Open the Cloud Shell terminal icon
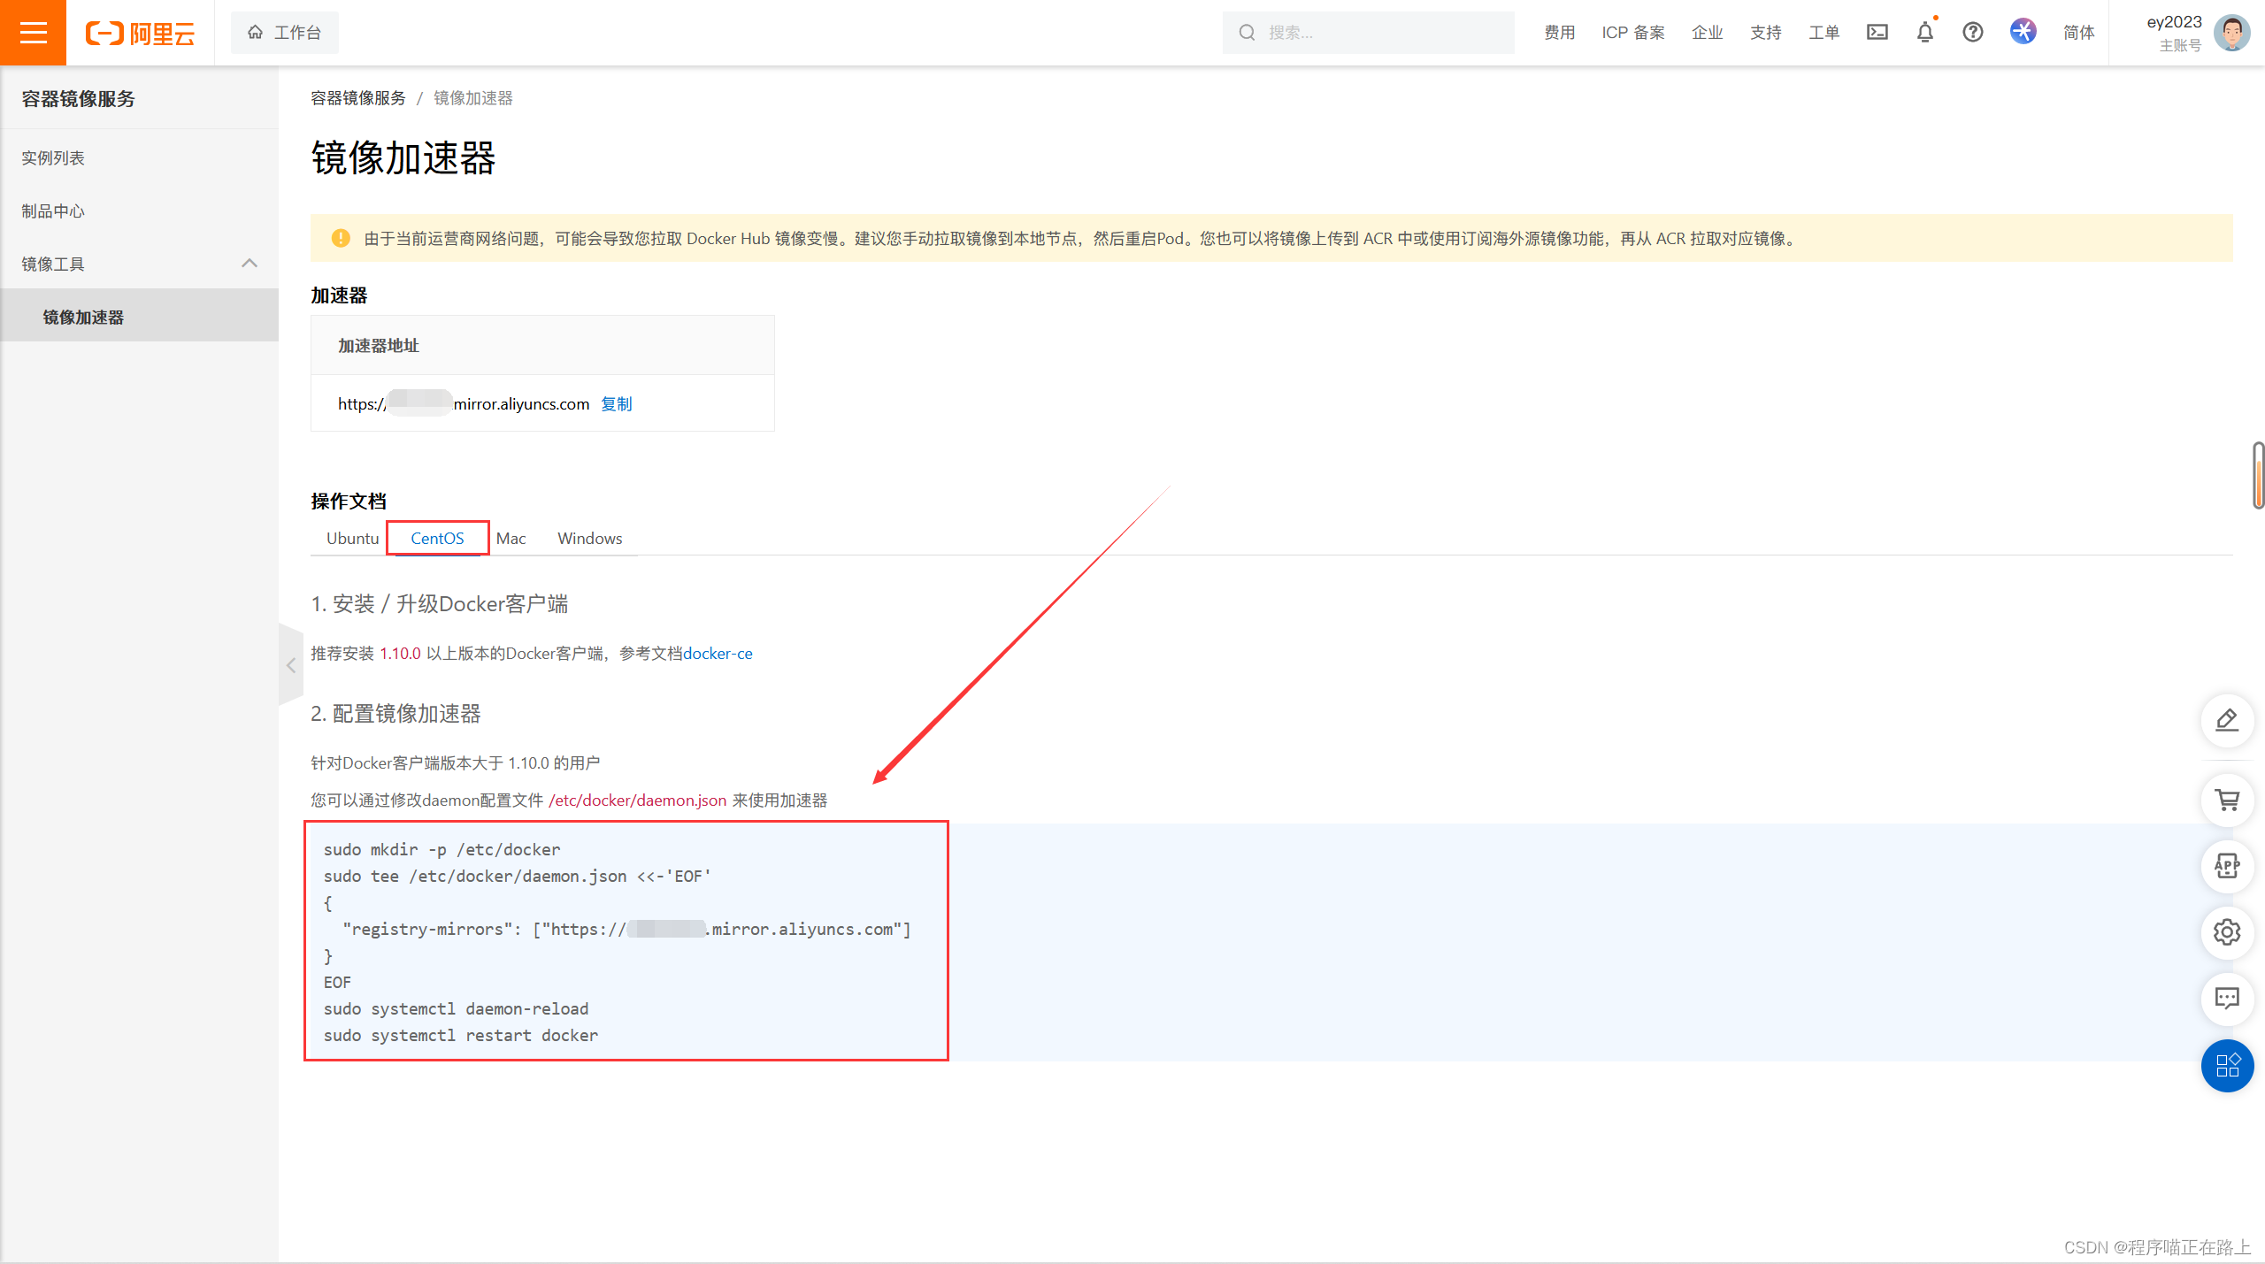This screenshot has width=2265, height=1264. coord(1877,33)
